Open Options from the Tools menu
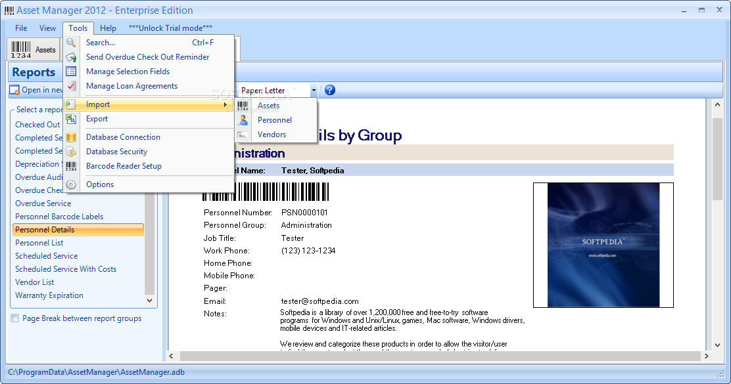This screenshot has width=731, height=384. (x=149, y=185)
